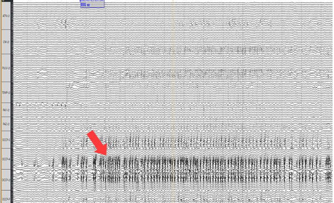Image resolution: width=334 pixels, height=203 pixels.
Task: Click the early ATN-Lt waveform deflection
Action: pos(64,23)
